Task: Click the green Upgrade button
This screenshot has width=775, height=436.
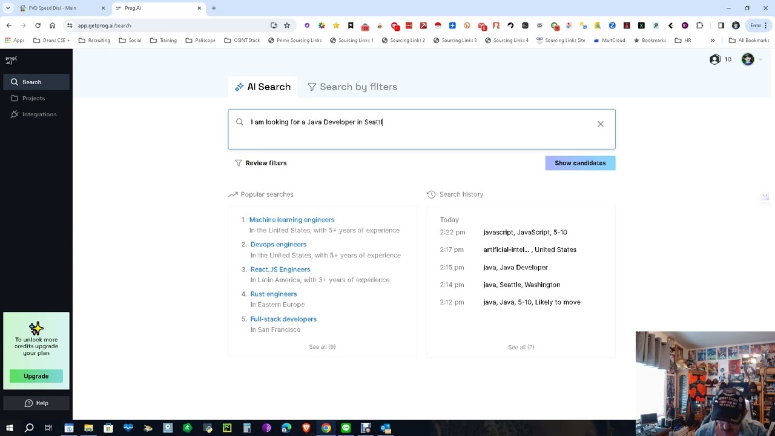Action: click(36, 376)
